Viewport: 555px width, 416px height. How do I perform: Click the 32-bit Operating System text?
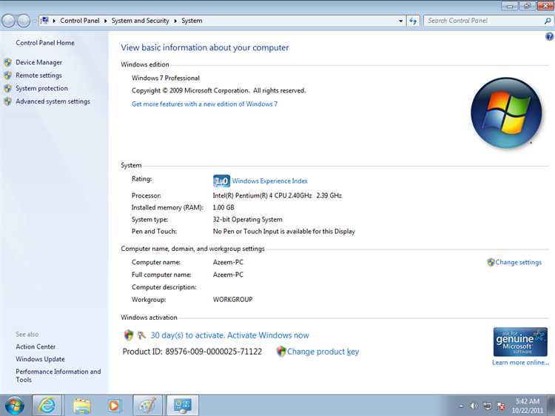click(x=247, y=220)
